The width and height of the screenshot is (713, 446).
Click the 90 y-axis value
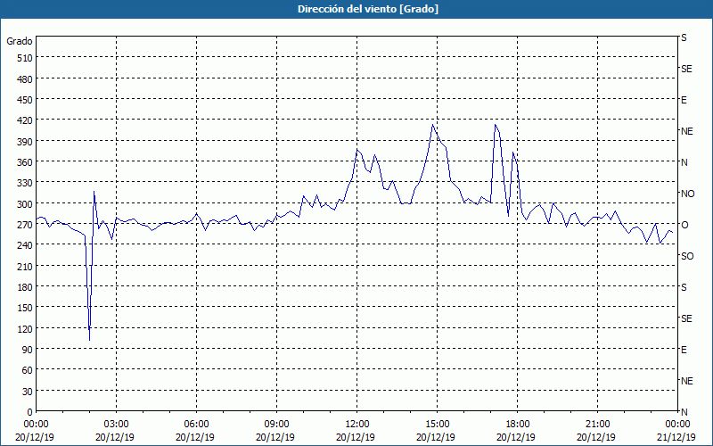(x=28, y=350)
